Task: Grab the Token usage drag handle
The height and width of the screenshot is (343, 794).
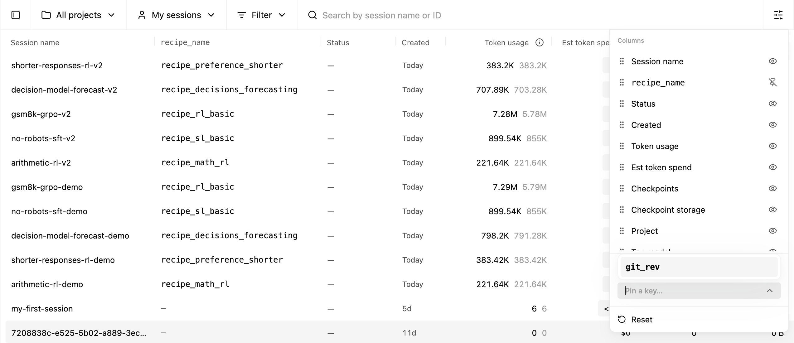Action: click(622, 146)
